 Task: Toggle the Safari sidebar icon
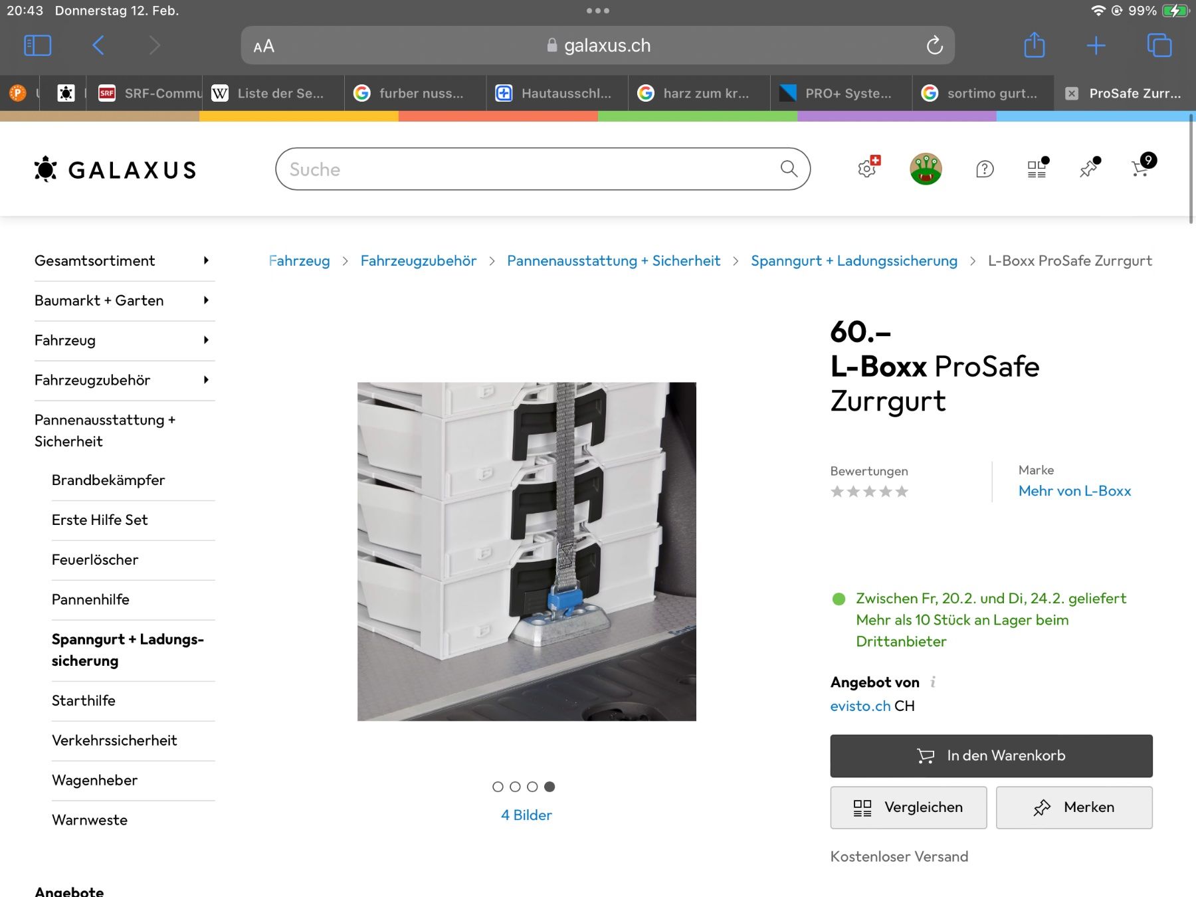(37, 45)
